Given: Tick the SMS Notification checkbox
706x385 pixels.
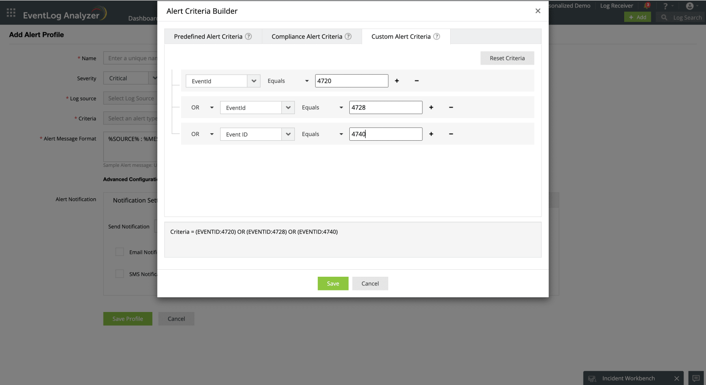Looking at the screenshot, I should pyautogui.click(x=120, y=274).
